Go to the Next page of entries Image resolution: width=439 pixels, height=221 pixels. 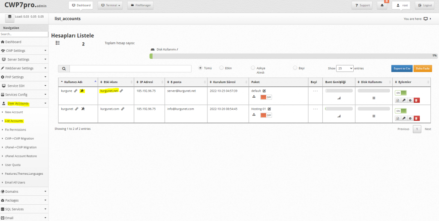428,129
